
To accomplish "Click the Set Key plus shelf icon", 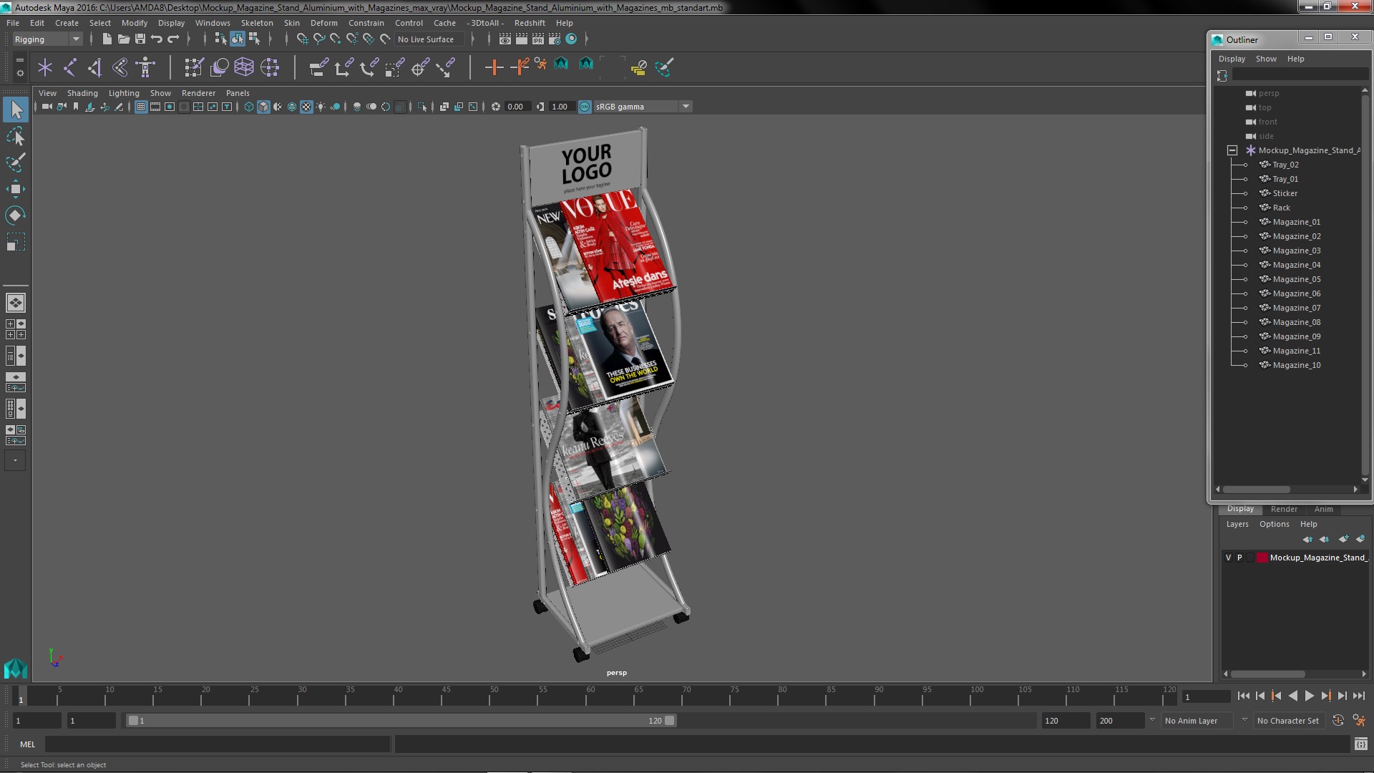I will click(494, 67).
